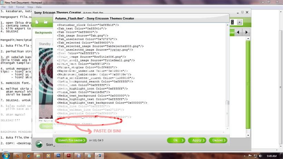Click the green vertical scrollbar in Themes Creator
Viewport: 283px width, 159px height.
point(248,85)
